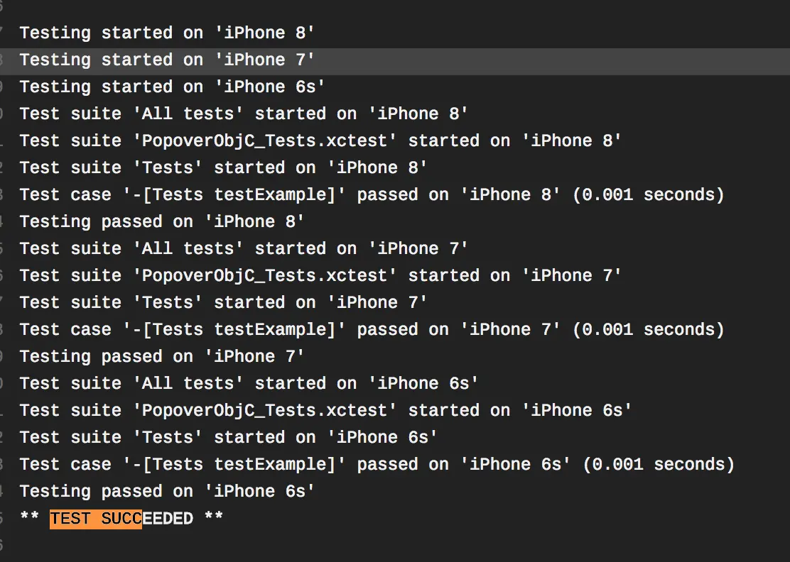
Task: Click the orange highlighted "TEST SUCC" text
Action: pos(96,519)
